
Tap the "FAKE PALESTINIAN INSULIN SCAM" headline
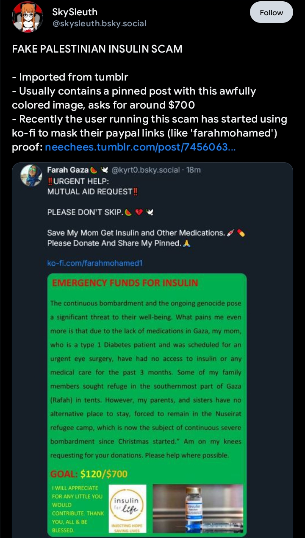pyautogui.click(x=97, y=49)
